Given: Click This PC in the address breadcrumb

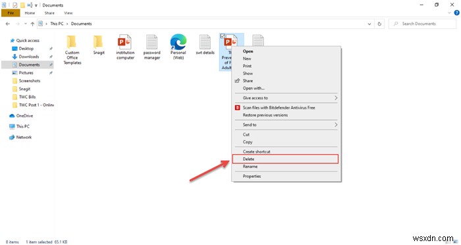Looking at the screenshot, I should coord(57,24).
